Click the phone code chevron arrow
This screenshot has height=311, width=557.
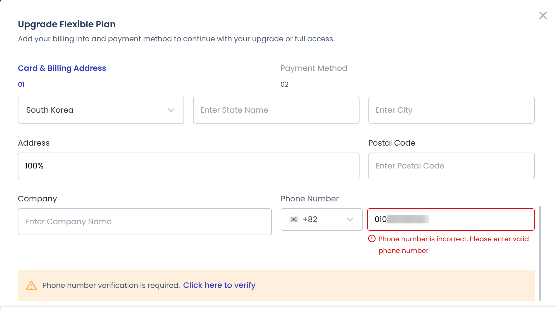coord(350,220)
